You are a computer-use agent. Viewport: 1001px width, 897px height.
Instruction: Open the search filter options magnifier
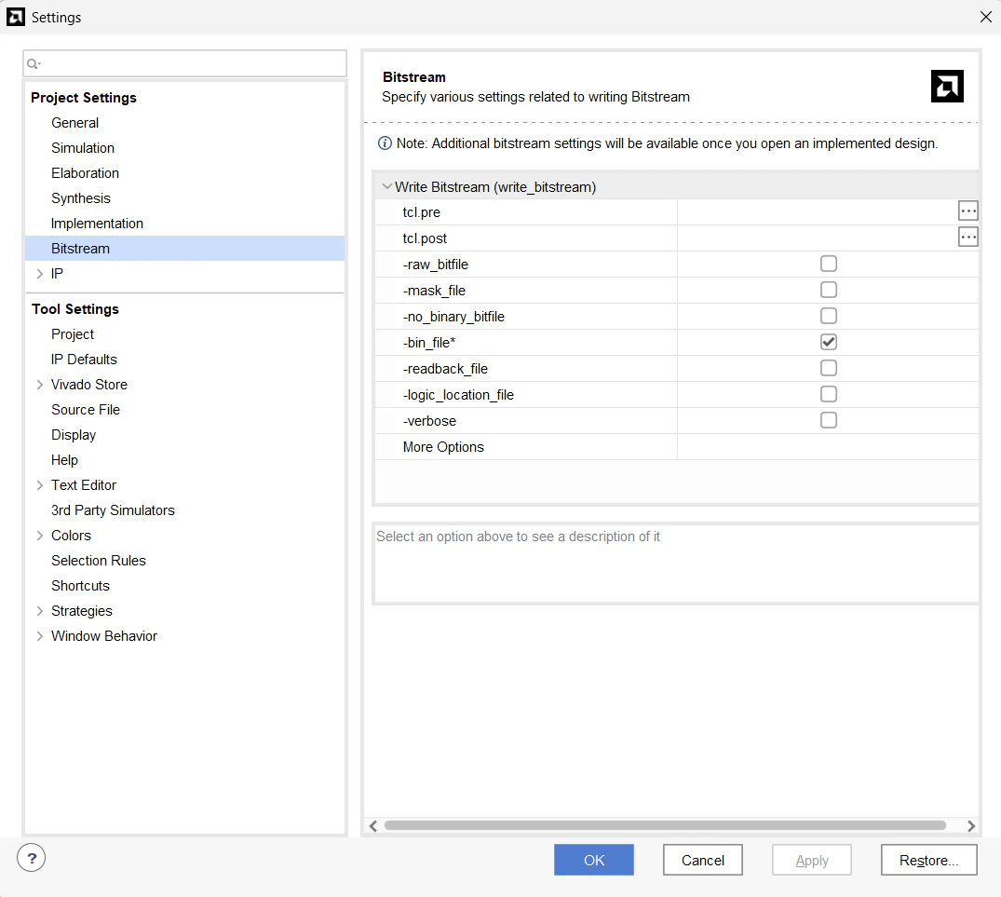tap(33, 63)
